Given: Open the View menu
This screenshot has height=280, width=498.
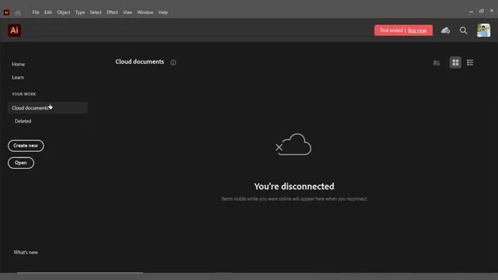Looking at the screenshot, I should pyautogui.click(x=128, y=12).
